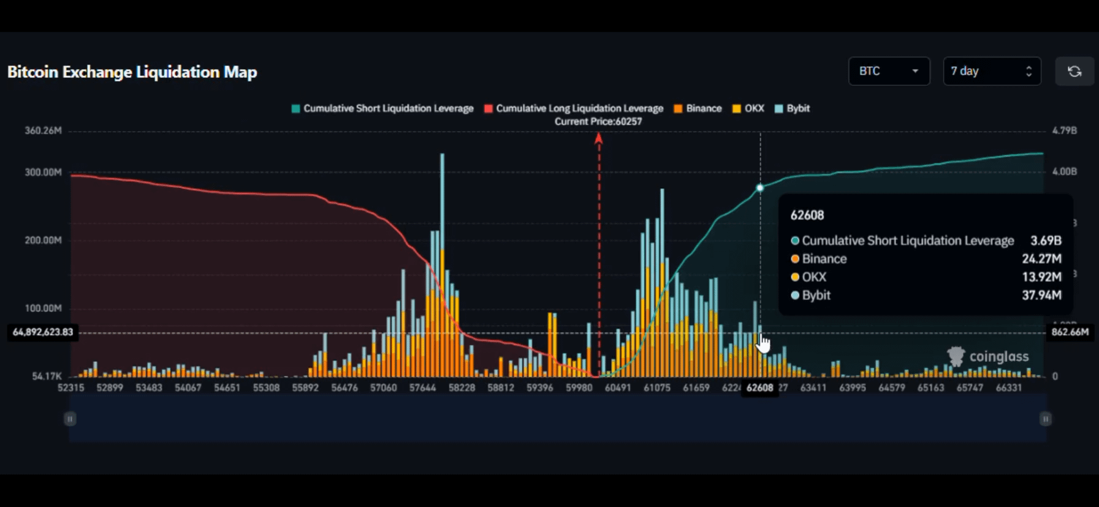
Task: Grab the left handle of the range slider
Action: (70, 419)
